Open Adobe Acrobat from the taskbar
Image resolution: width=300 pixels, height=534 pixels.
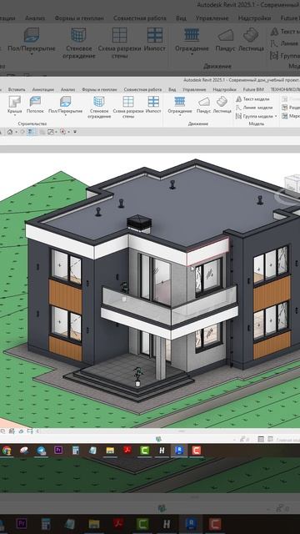pyautogui.click(x=127, y=451)
